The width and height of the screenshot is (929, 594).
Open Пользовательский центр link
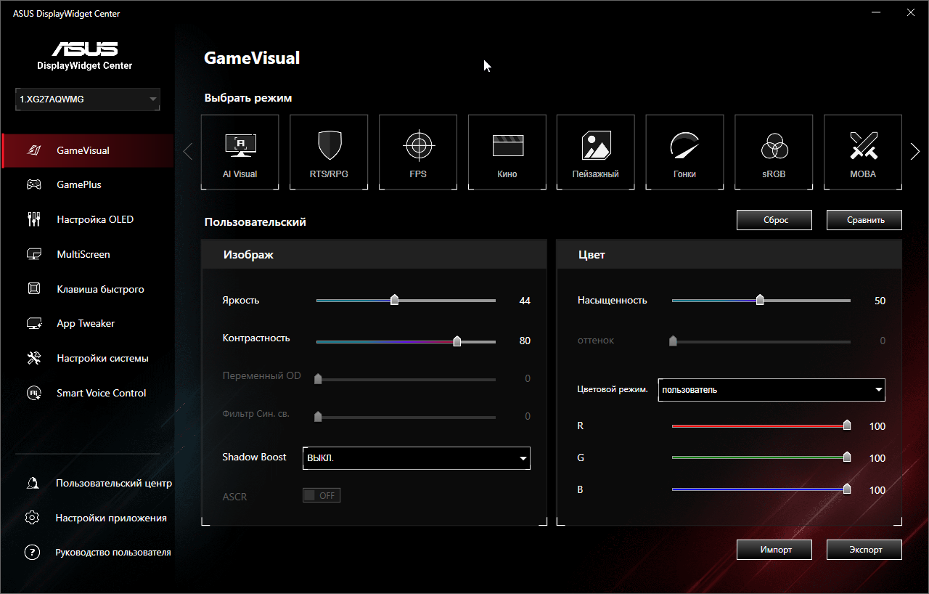click(x=114, y=483)
